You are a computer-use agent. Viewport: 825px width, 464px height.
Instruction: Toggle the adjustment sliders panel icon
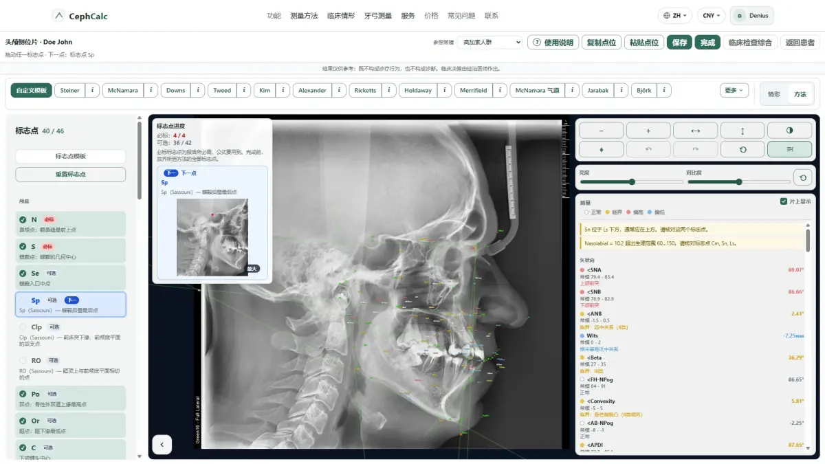[789, 149]
